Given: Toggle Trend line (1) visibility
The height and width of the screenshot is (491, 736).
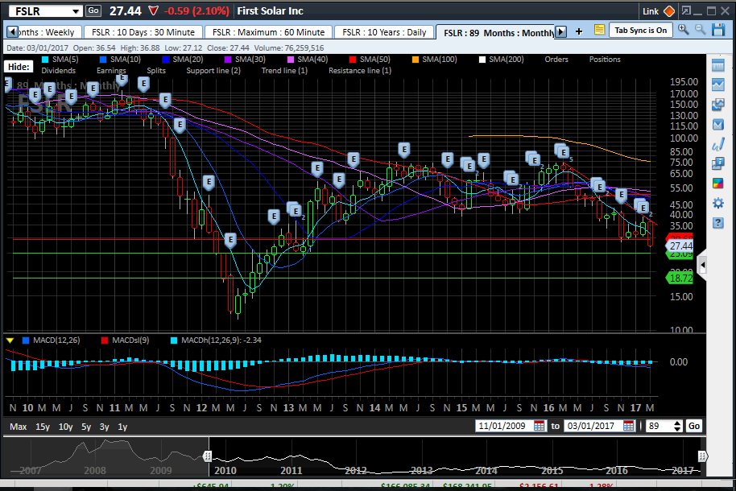Looking at the screenshot, I should click(x=284, y=70).
